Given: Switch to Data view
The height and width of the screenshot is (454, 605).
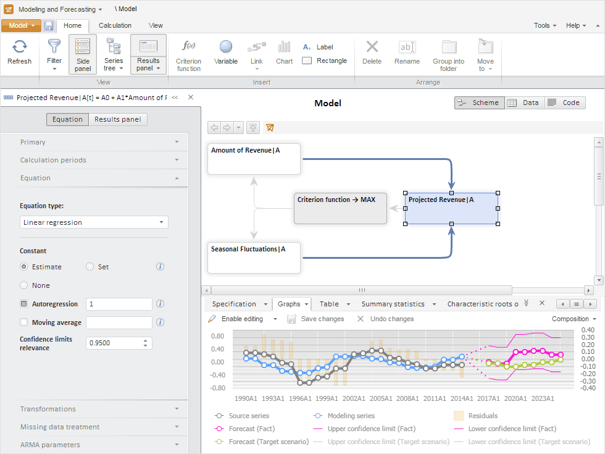Looking at the screenshot, I should pos(524,103).
